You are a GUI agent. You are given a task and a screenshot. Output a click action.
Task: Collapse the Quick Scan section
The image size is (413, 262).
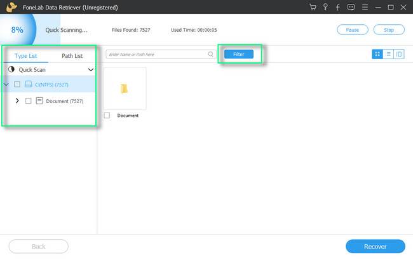pyautogui.click(x=91, y=70)
